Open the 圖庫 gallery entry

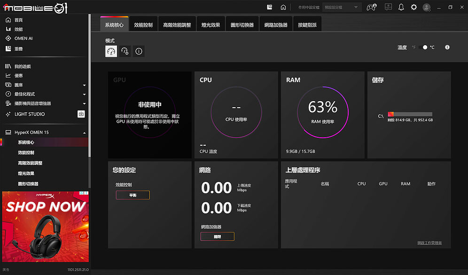[18, 85]
